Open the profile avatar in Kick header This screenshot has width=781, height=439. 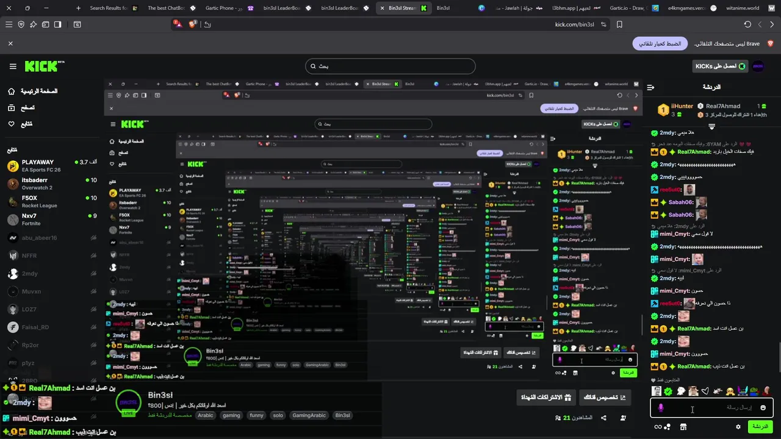click(x=758, y=66)
